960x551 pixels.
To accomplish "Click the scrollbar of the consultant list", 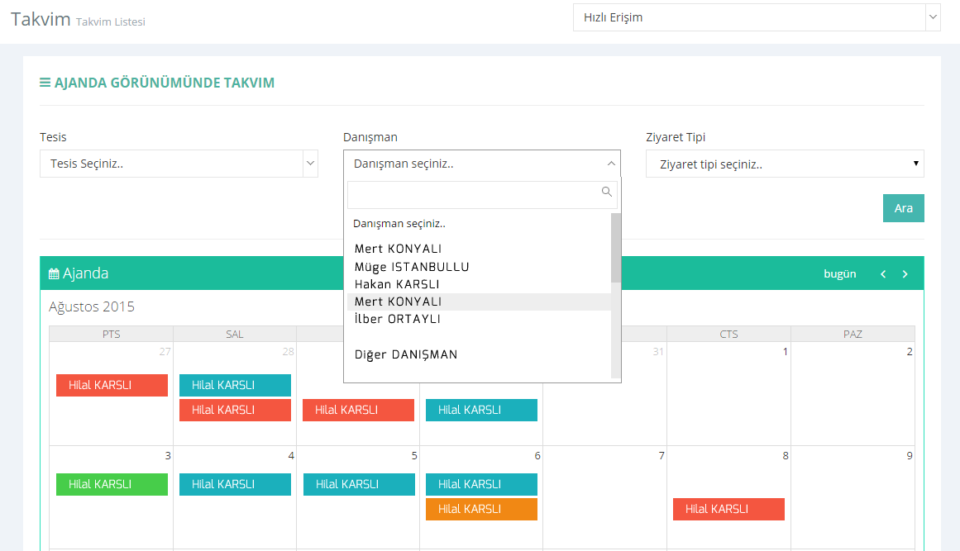I will click(x=615, y=248).
